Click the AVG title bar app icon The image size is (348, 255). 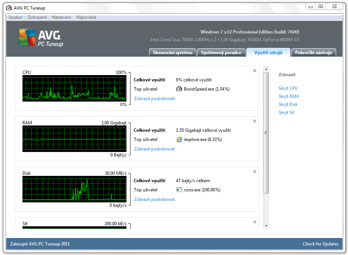coord(9,8)
